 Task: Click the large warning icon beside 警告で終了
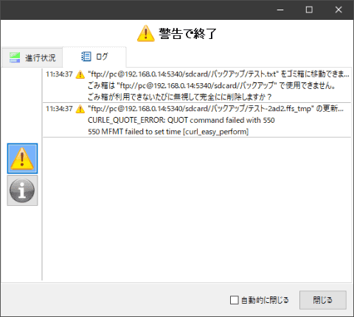click(x=146, y=33)
